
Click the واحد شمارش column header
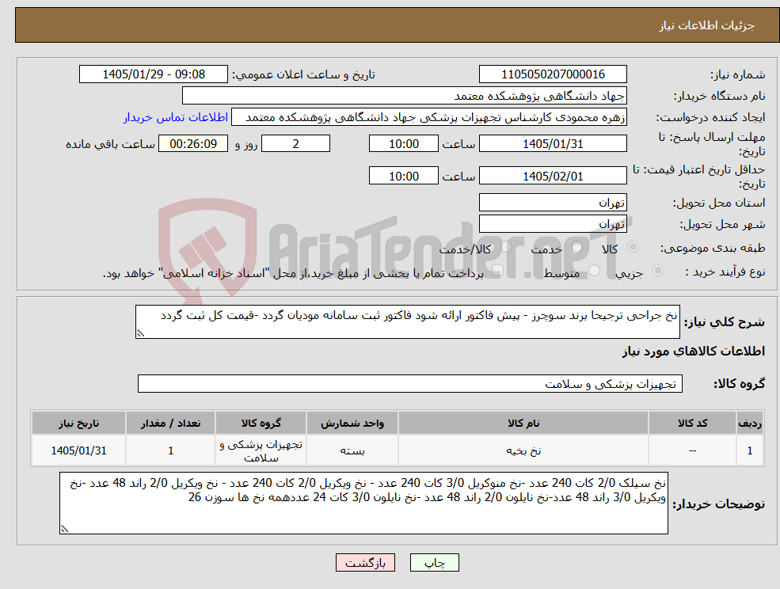tap(352, 423)
